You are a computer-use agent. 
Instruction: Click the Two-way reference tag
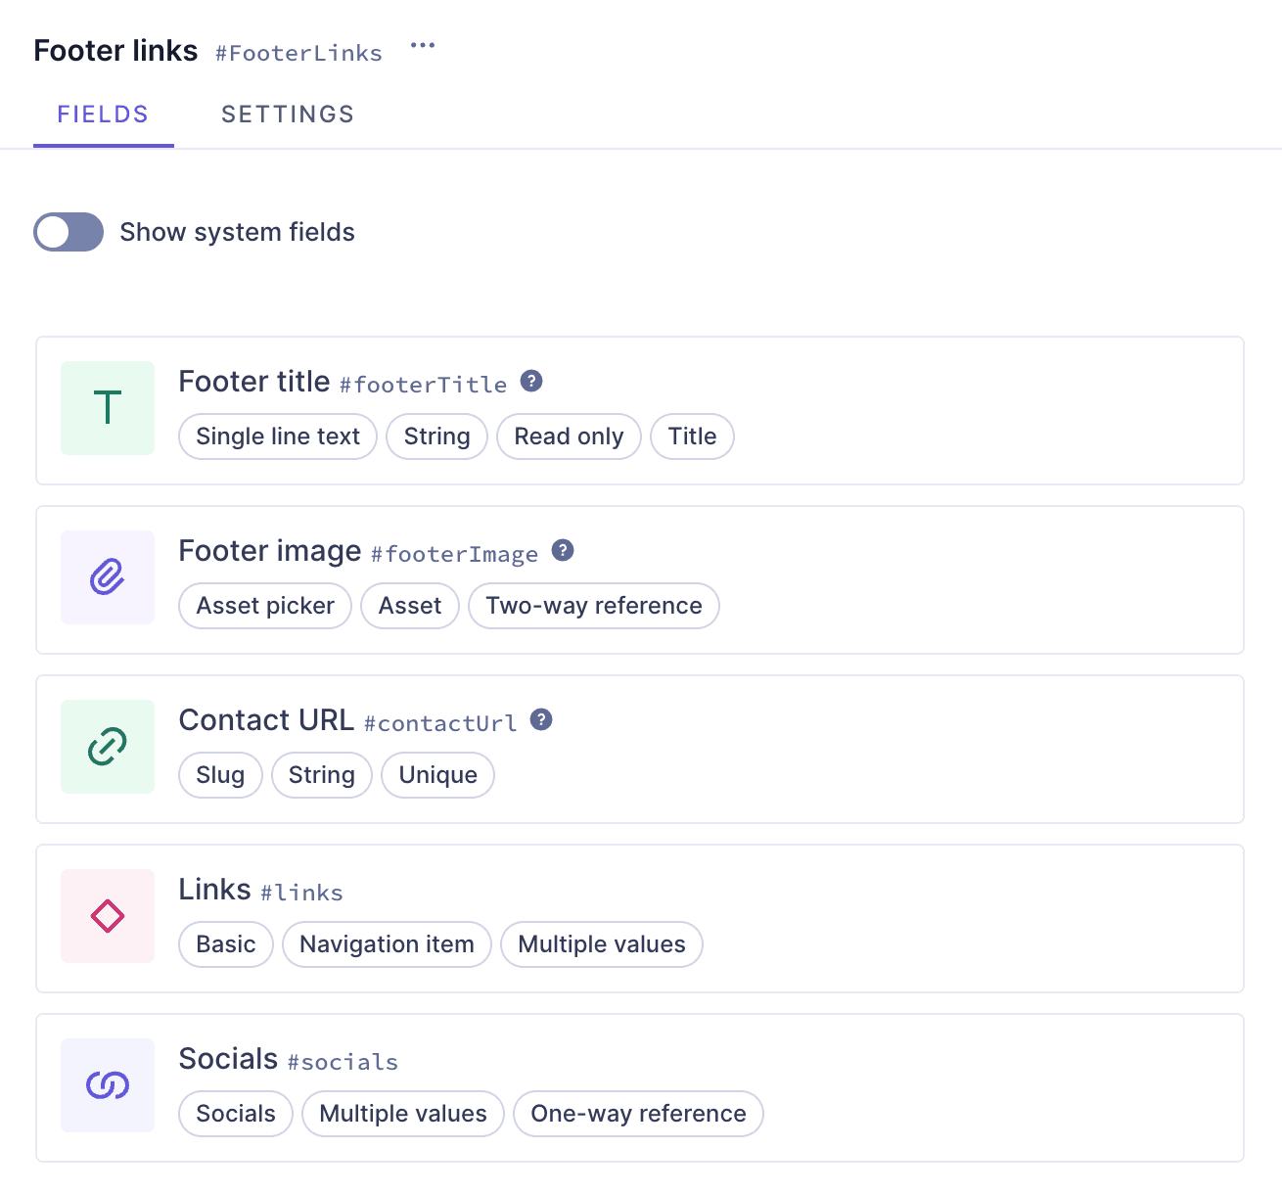[594, 606]
